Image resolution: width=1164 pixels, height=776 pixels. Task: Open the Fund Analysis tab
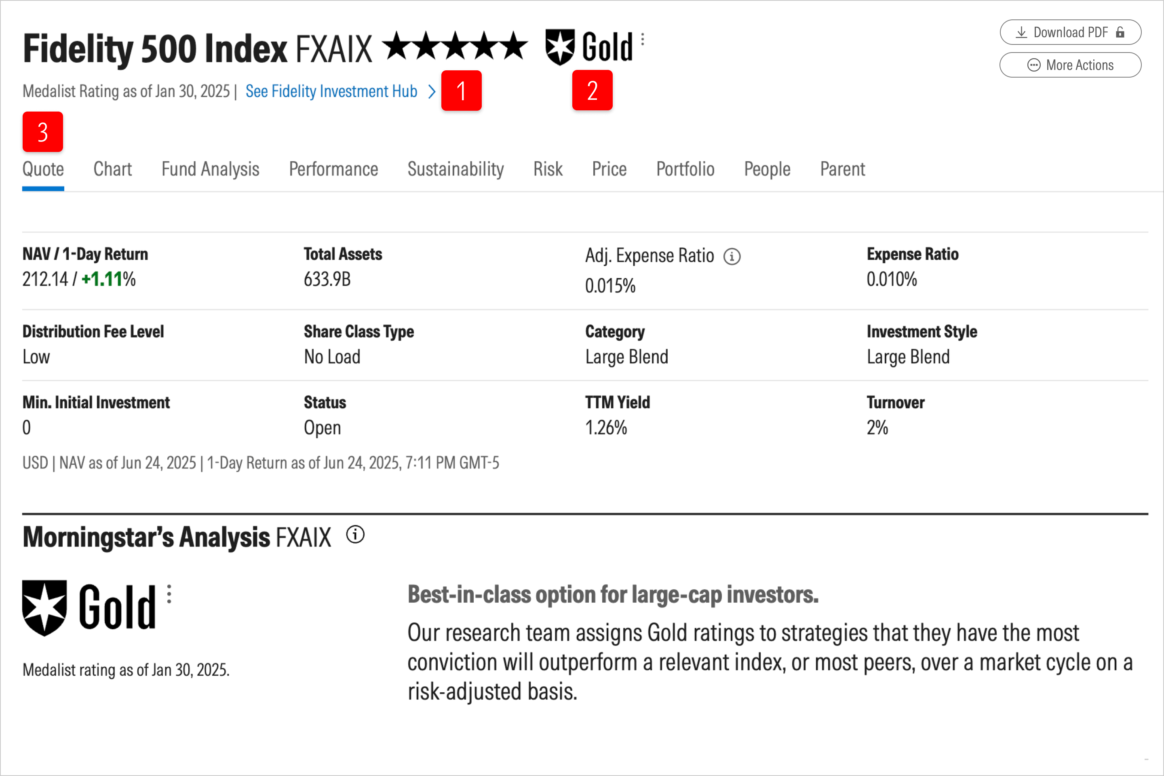(210, 169)
